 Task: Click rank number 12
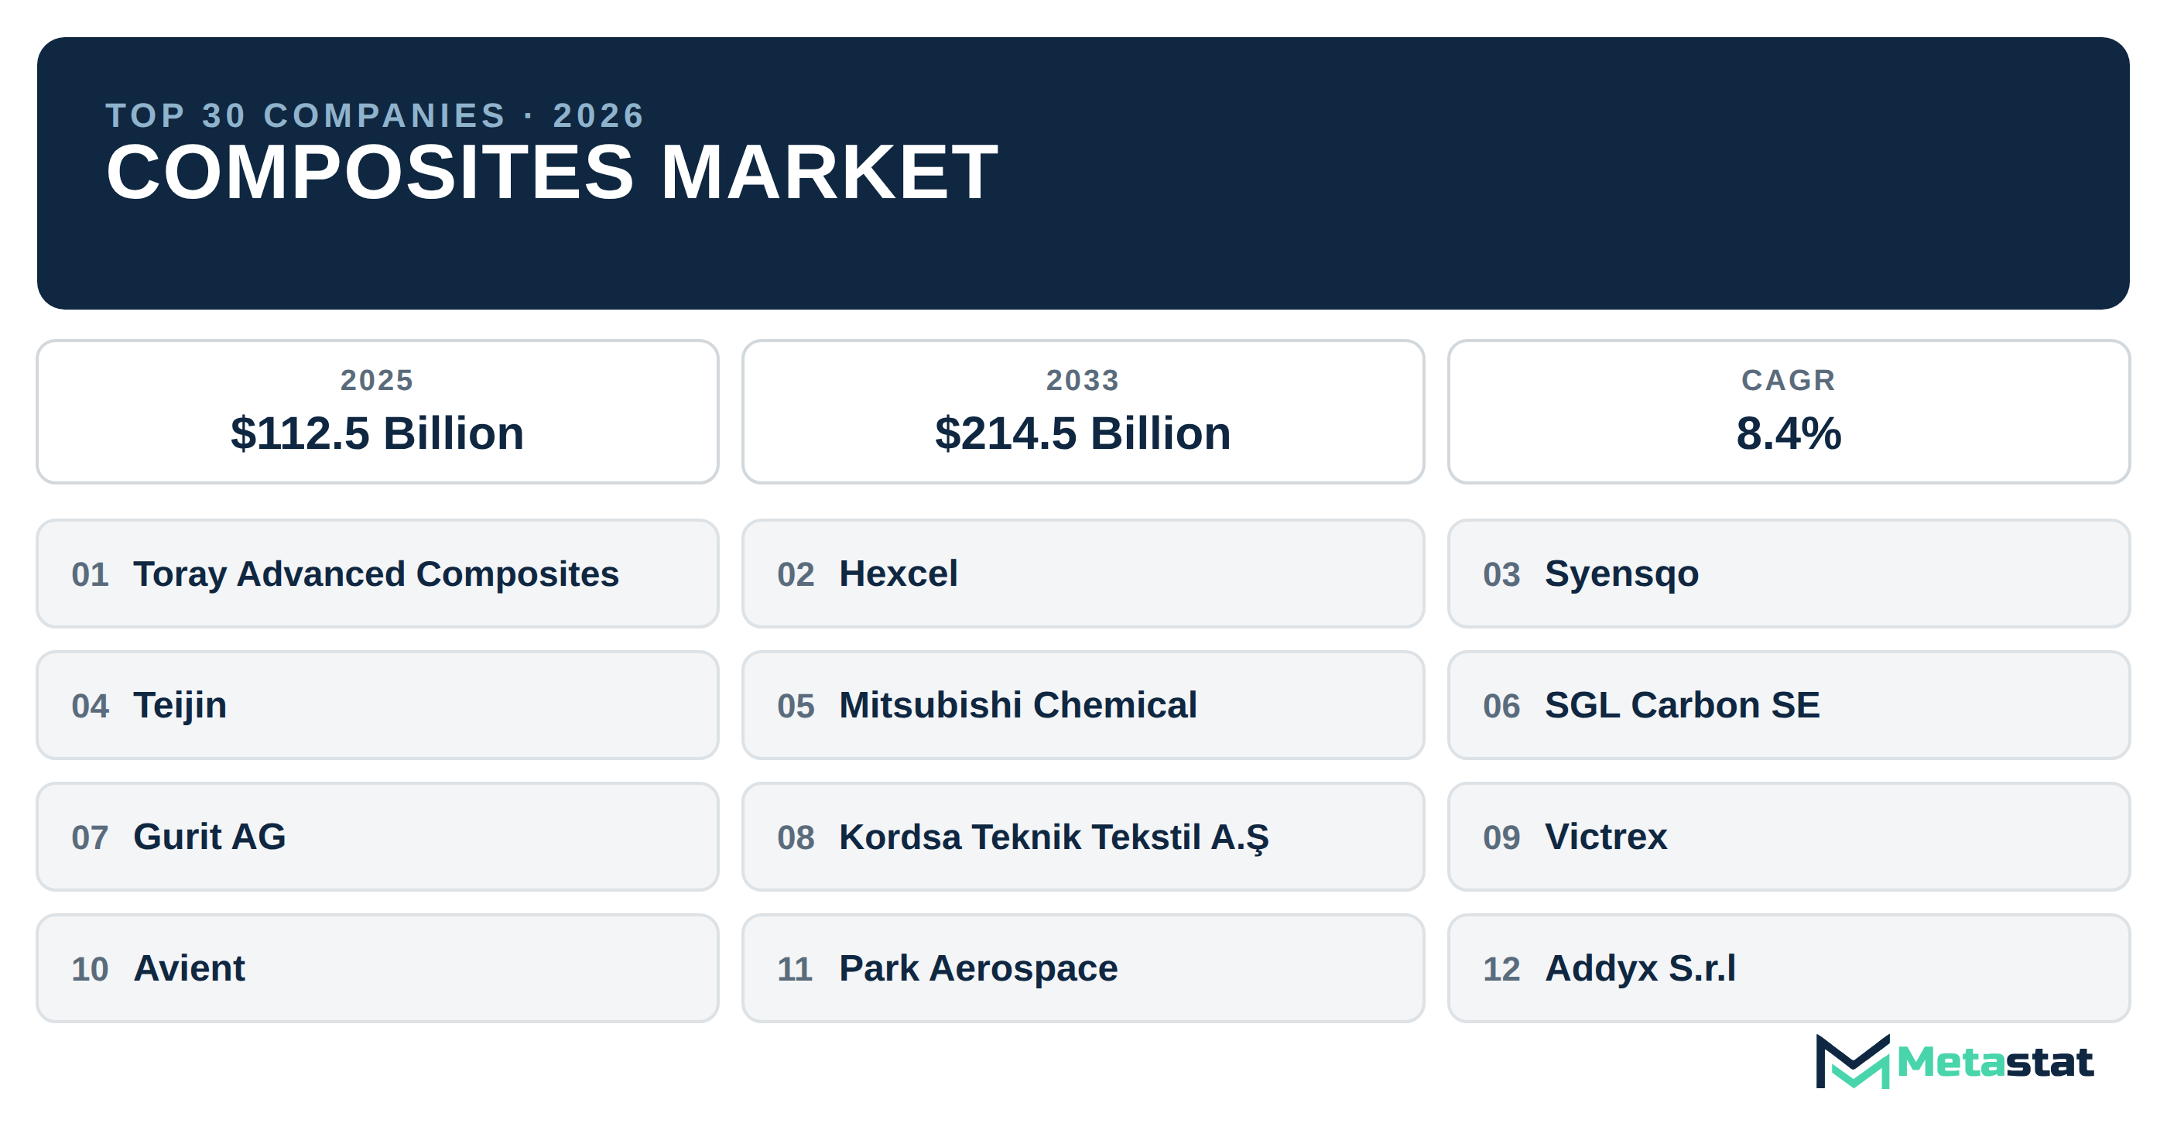point(1501,969)
